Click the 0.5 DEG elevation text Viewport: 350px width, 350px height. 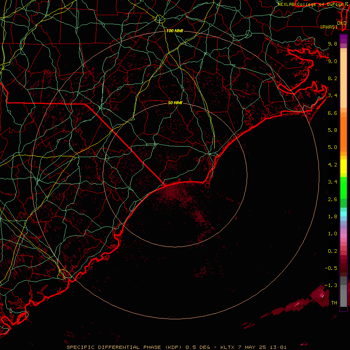(198, 347)
